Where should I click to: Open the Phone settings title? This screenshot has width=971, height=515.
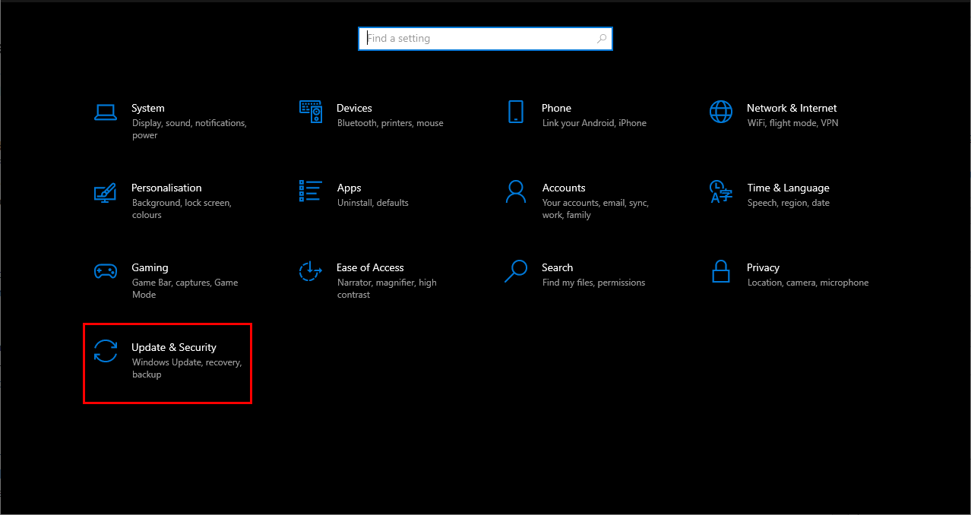(557, 108)
